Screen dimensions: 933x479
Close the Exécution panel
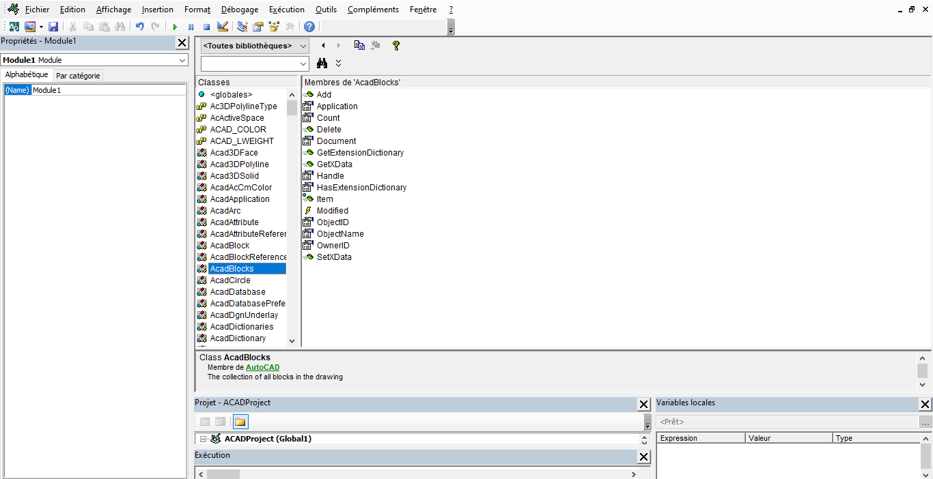643,457
